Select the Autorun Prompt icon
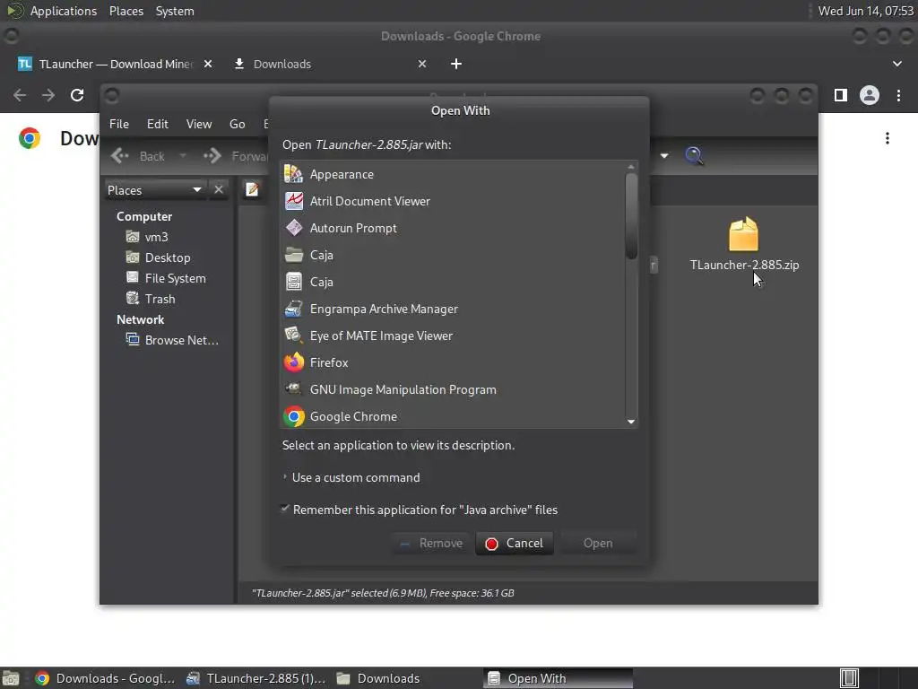This screenshot has width=918, height=689. click(294, 228)
